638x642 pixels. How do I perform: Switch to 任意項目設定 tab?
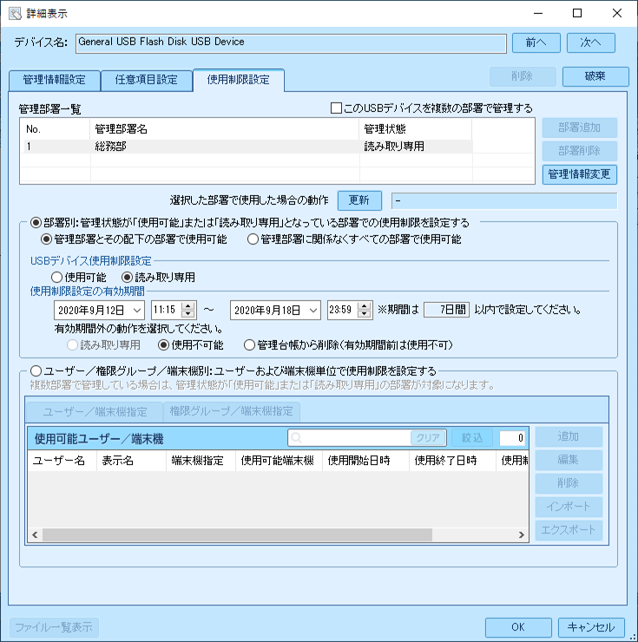147,80
